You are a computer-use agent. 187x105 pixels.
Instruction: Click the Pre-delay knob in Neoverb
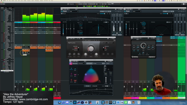click(106, 73)
